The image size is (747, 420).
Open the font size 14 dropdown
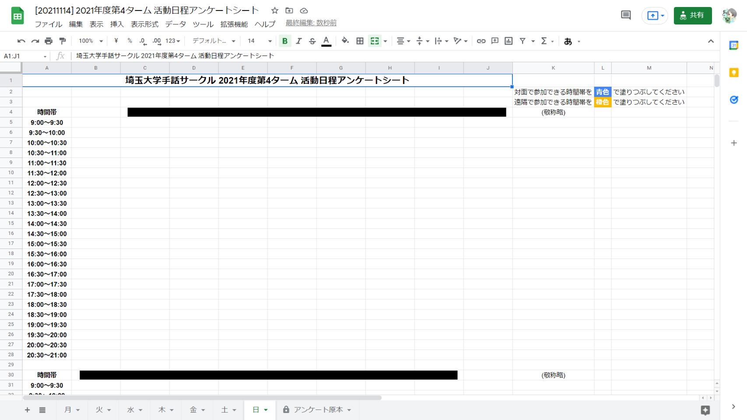260,41
